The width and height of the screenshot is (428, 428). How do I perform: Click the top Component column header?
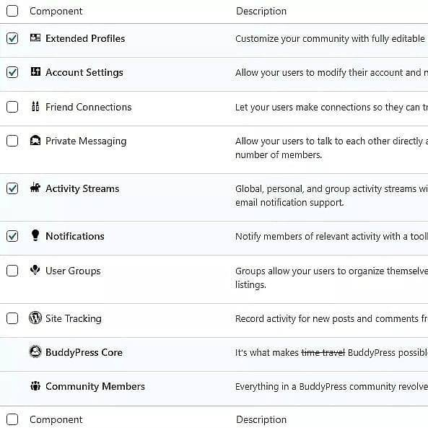pyautogui.click(x=56, y=12)
